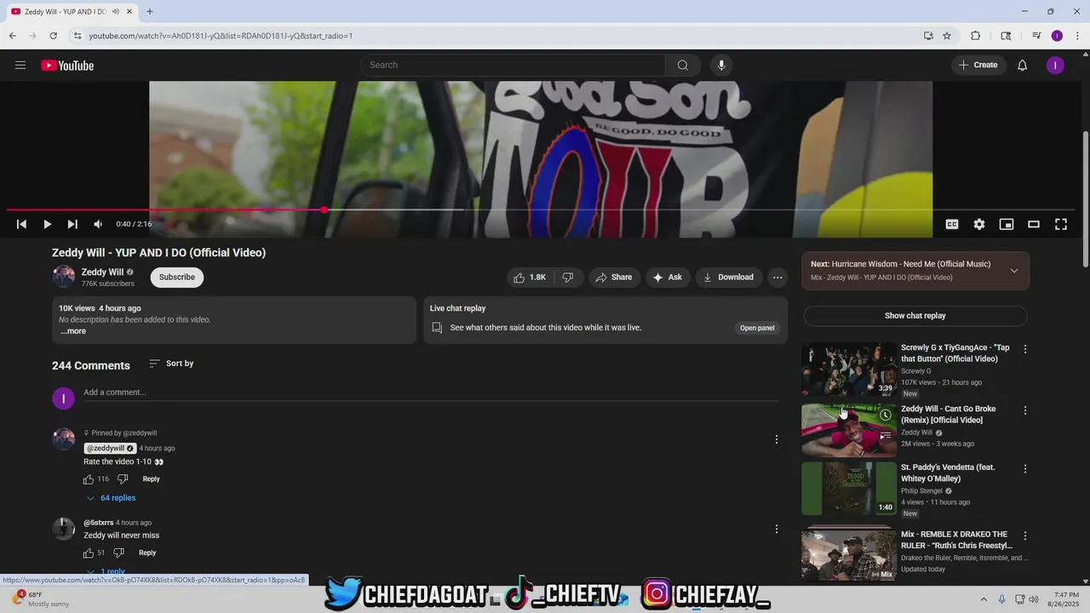This screenshot has width=1090, height=613.
Task: Like the 'Zeddy will never miss' comment
Action: click(x=89, y=553)
